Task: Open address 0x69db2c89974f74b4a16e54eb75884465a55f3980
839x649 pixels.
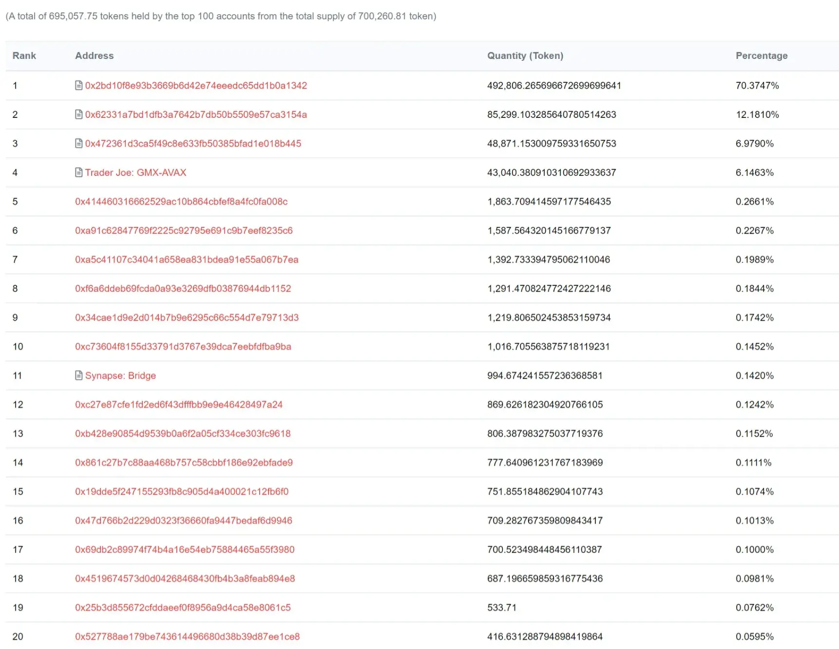Action: click(185, 549)
